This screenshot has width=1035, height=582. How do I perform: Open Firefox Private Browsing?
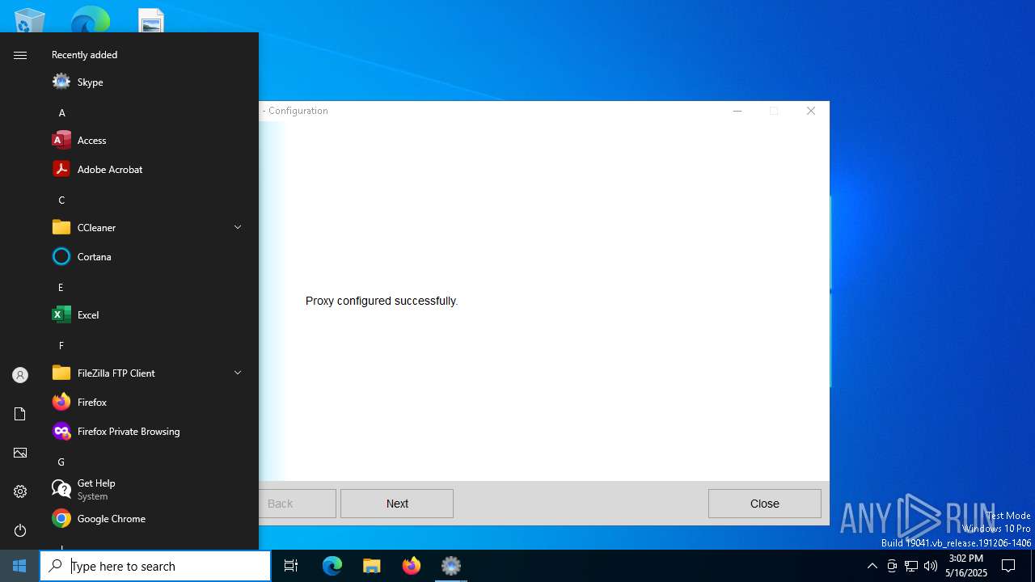coord(149,432)
